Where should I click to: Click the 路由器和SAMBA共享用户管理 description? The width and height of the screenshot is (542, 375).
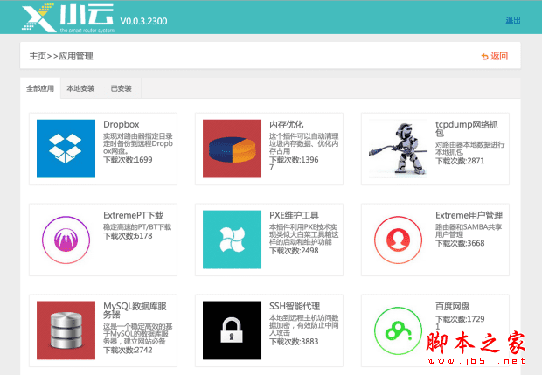pos(469,231)
